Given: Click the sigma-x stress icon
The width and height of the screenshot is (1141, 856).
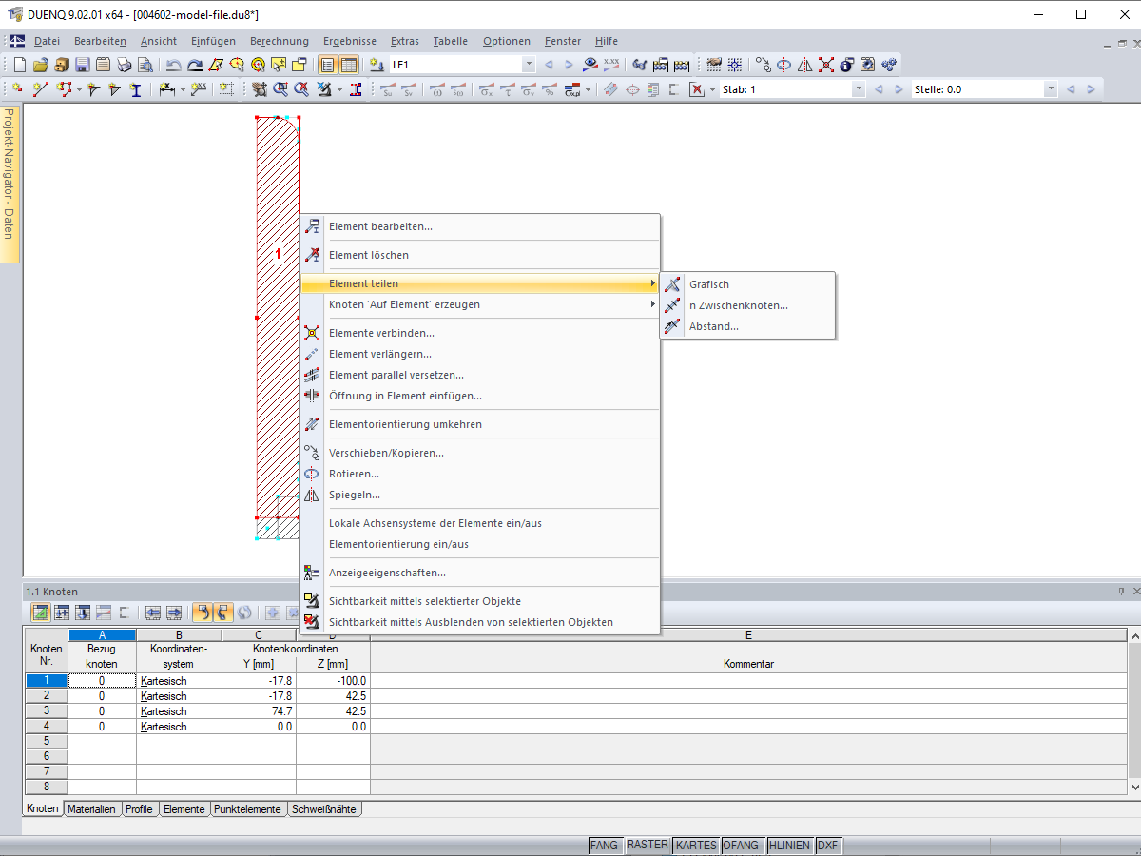Looking at the screenshot, I should click(487, 89).
